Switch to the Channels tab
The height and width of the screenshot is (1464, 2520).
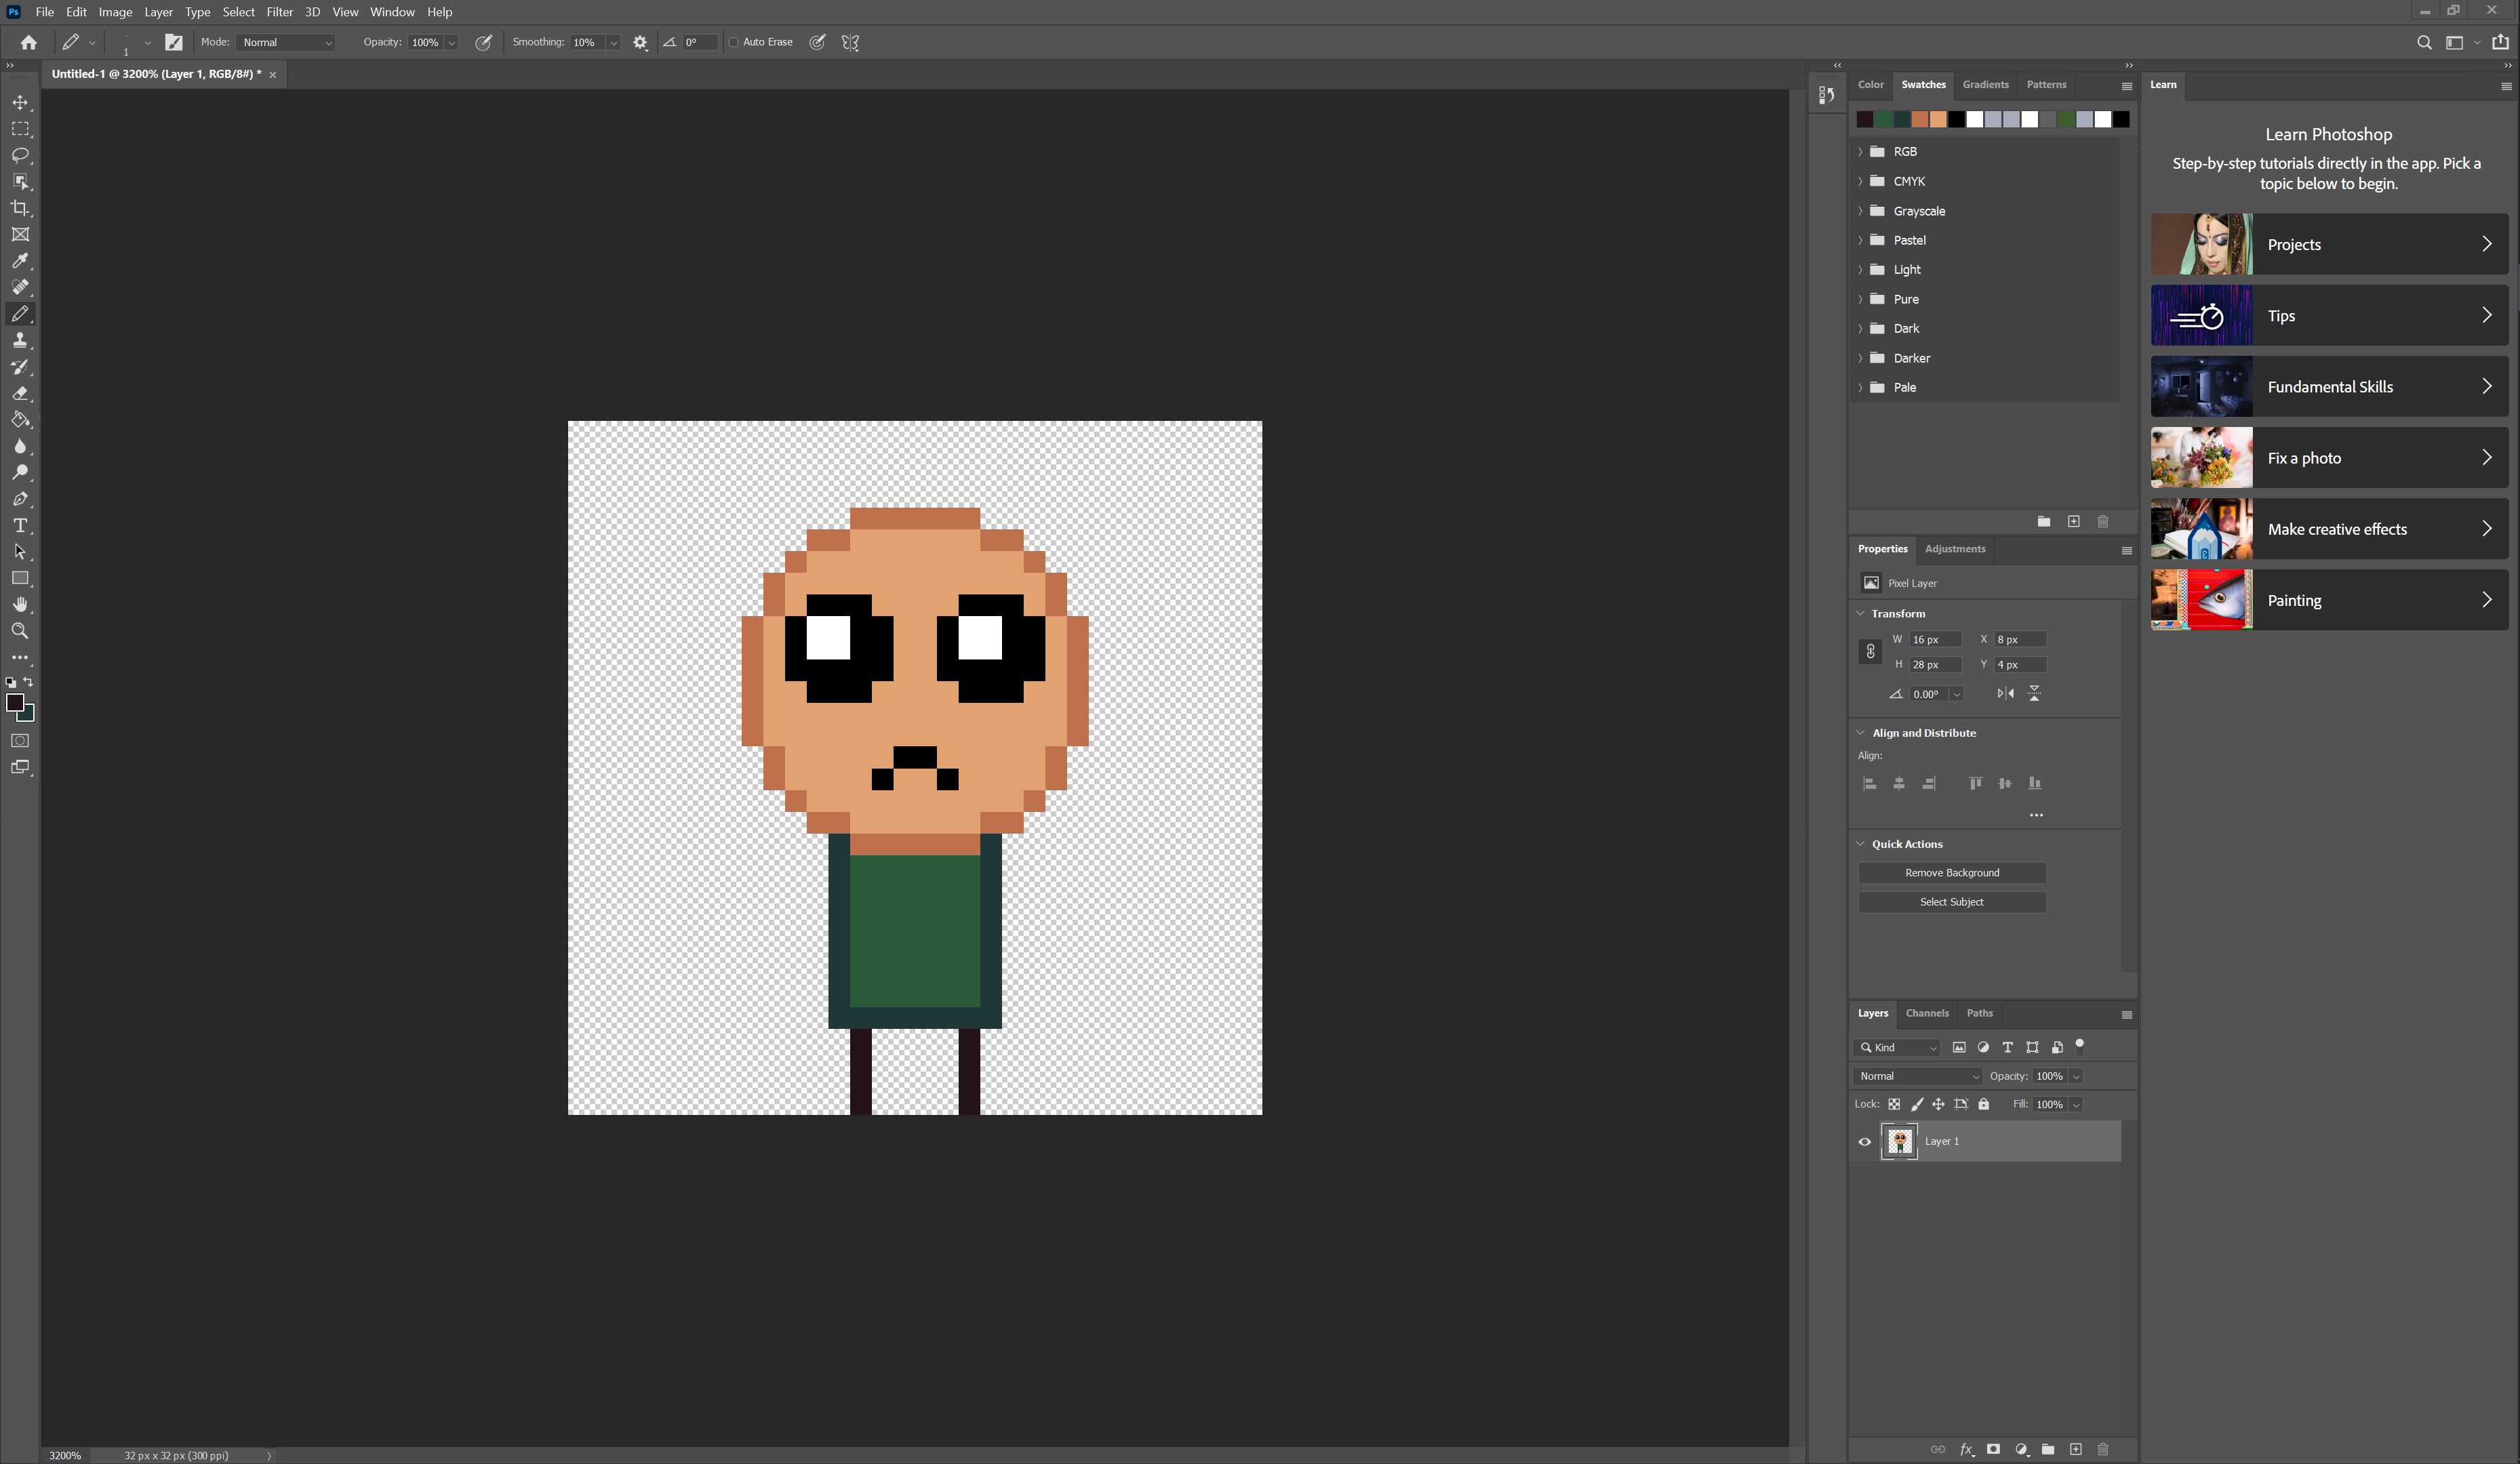click(x=1926, y=1013)
